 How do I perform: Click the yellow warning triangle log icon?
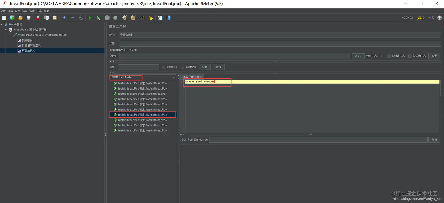(x=420, y=18)
